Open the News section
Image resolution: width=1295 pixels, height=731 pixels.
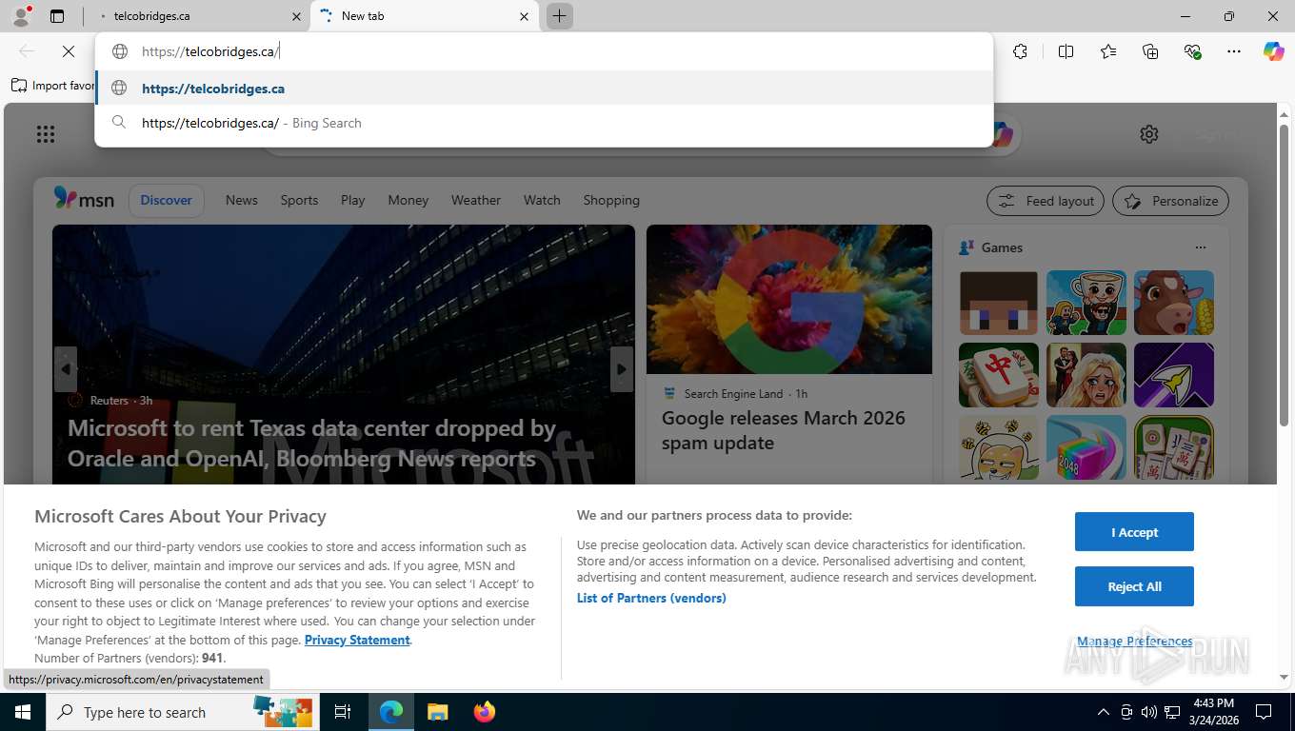point(242,200)
